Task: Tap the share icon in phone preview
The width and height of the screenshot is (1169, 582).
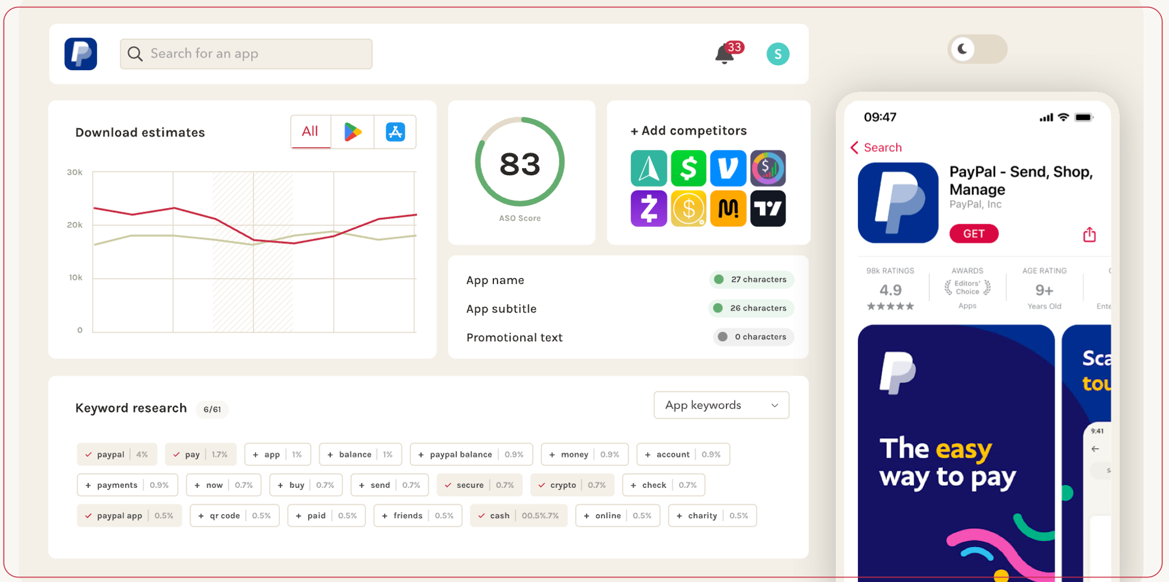Action: 1090,234
